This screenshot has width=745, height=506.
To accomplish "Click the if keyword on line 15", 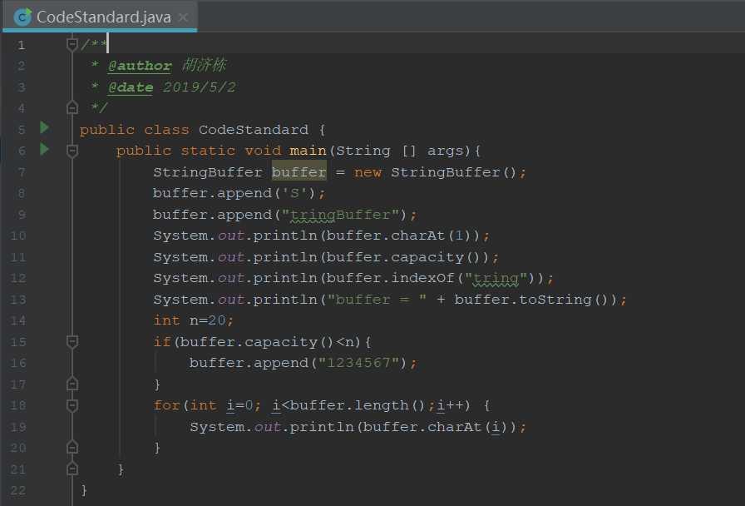I will tap(162, 341).
